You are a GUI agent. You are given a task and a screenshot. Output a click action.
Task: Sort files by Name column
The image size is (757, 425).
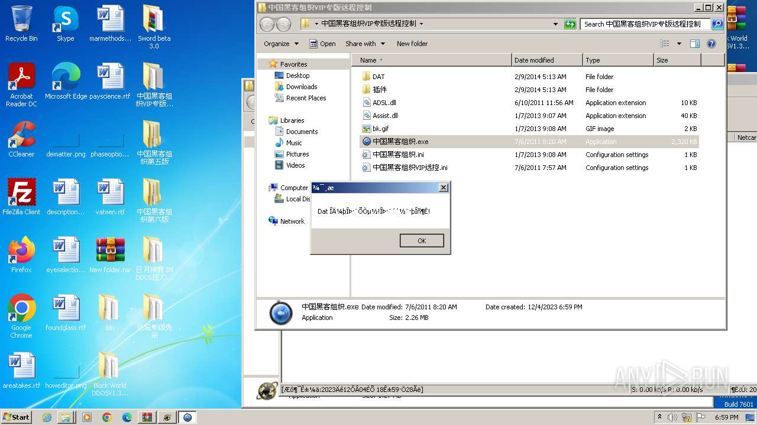432,60
